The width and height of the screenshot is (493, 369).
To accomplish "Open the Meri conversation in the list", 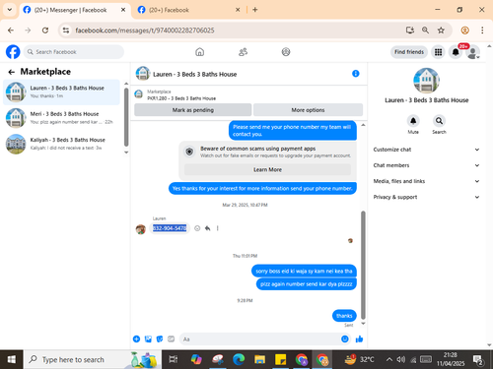I will (61, 118).
